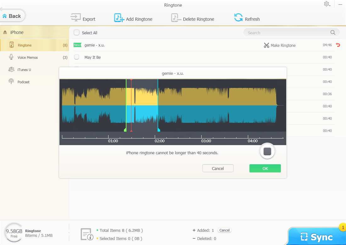
Task: Click the Refresh arrows icon
Action: 238,17
